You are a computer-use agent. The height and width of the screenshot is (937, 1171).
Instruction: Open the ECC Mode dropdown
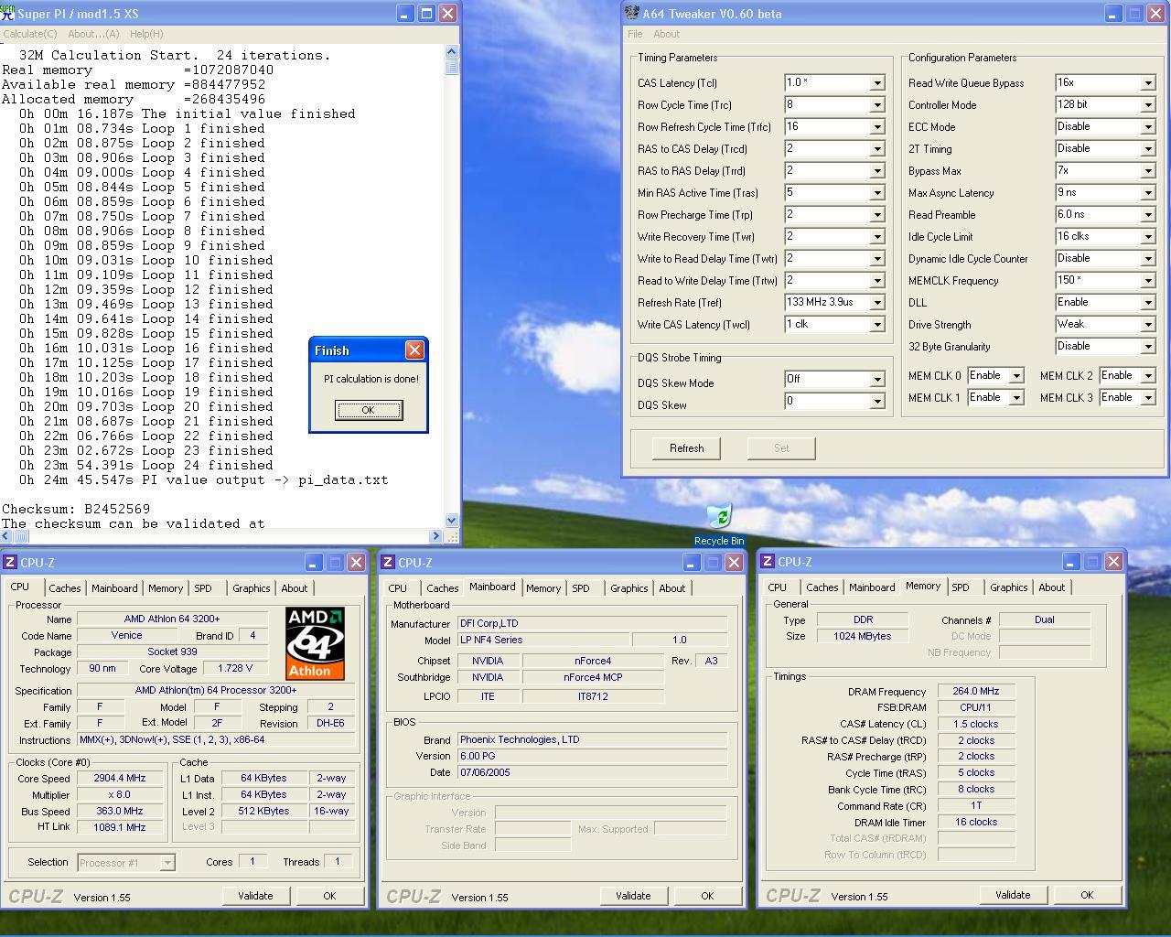[1148, 126]
